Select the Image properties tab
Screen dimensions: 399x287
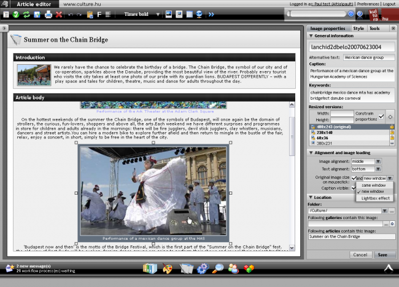click(x=328, y=28)
